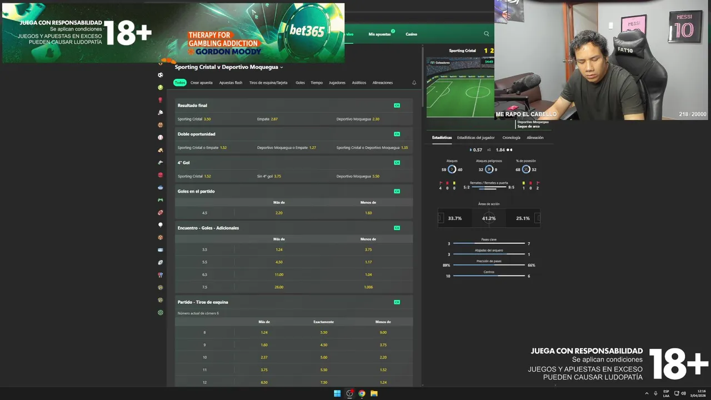Switch to the Jugadores tab
This screenshot has width=711, height=400.
coord(337,83)
